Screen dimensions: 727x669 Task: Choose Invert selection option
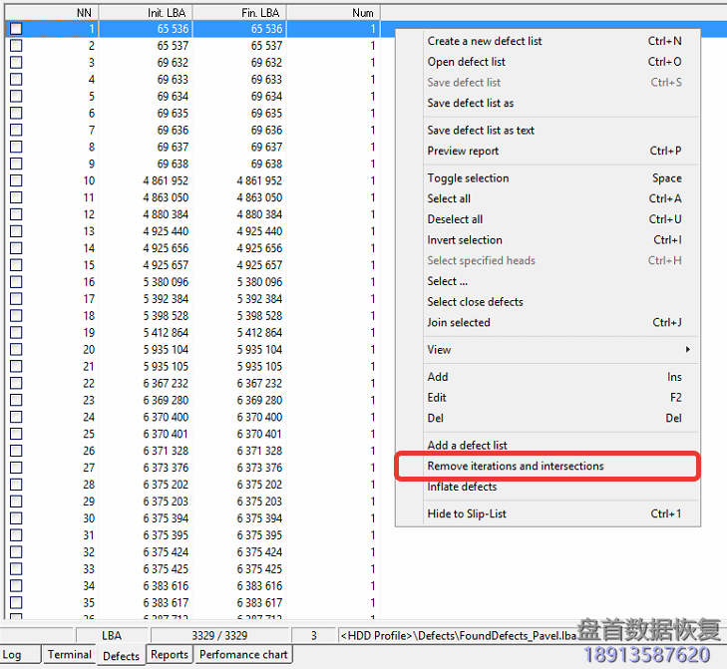[x=465, y=240]
